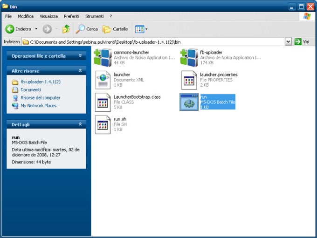Image resolution: width=317 pixels, height=238 pixels.
Task: Select the launcher XML document icon
Action: 103,80
